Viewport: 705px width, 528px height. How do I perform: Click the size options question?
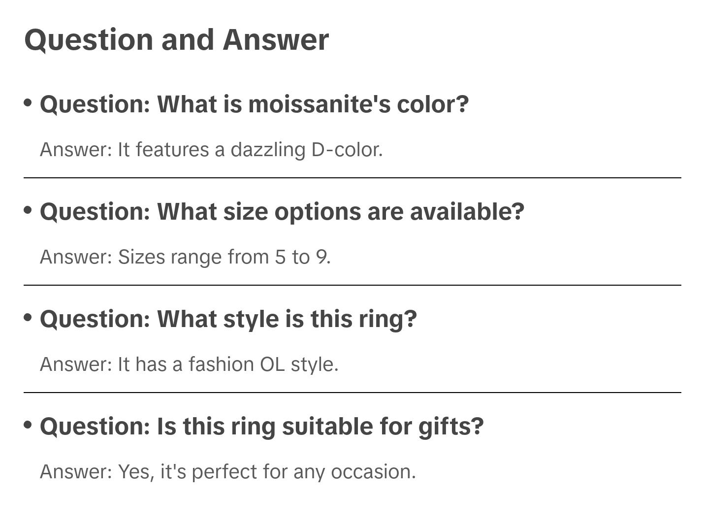[282, 212]
